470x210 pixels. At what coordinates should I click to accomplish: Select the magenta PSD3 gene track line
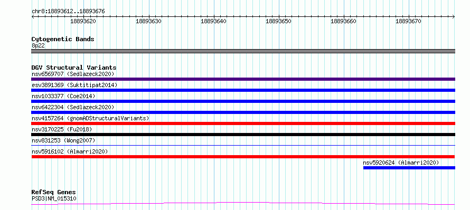click(243, 204)
